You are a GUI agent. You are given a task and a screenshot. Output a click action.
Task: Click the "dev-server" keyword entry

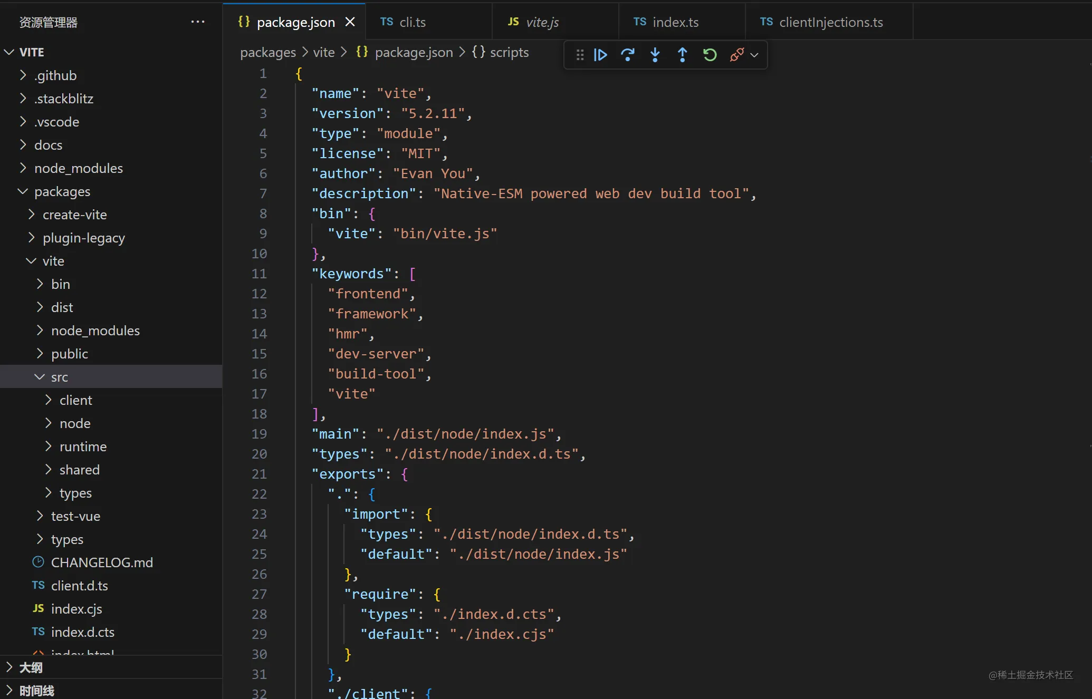[x=376, y=354]
